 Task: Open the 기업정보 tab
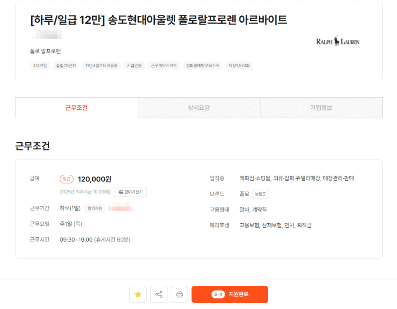pyautogui.click(x=321, y=108)
